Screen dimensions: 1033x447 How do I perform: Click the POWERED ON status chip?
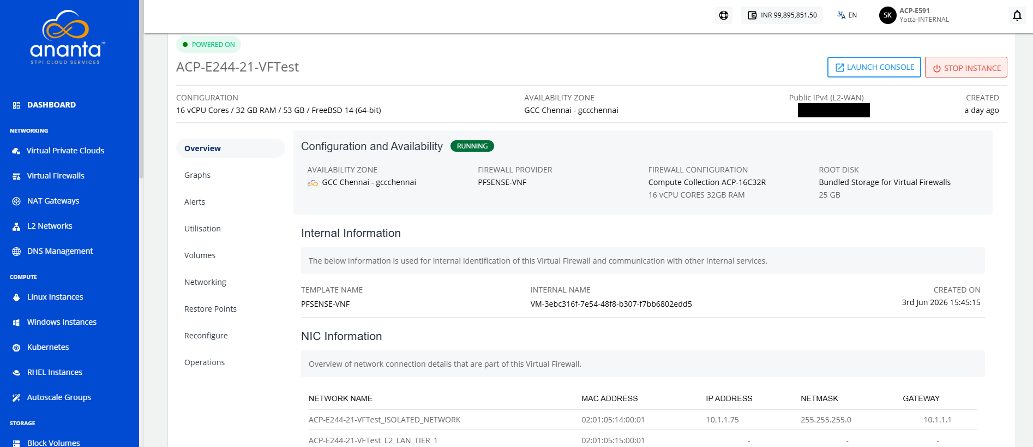tap(208, 45)
